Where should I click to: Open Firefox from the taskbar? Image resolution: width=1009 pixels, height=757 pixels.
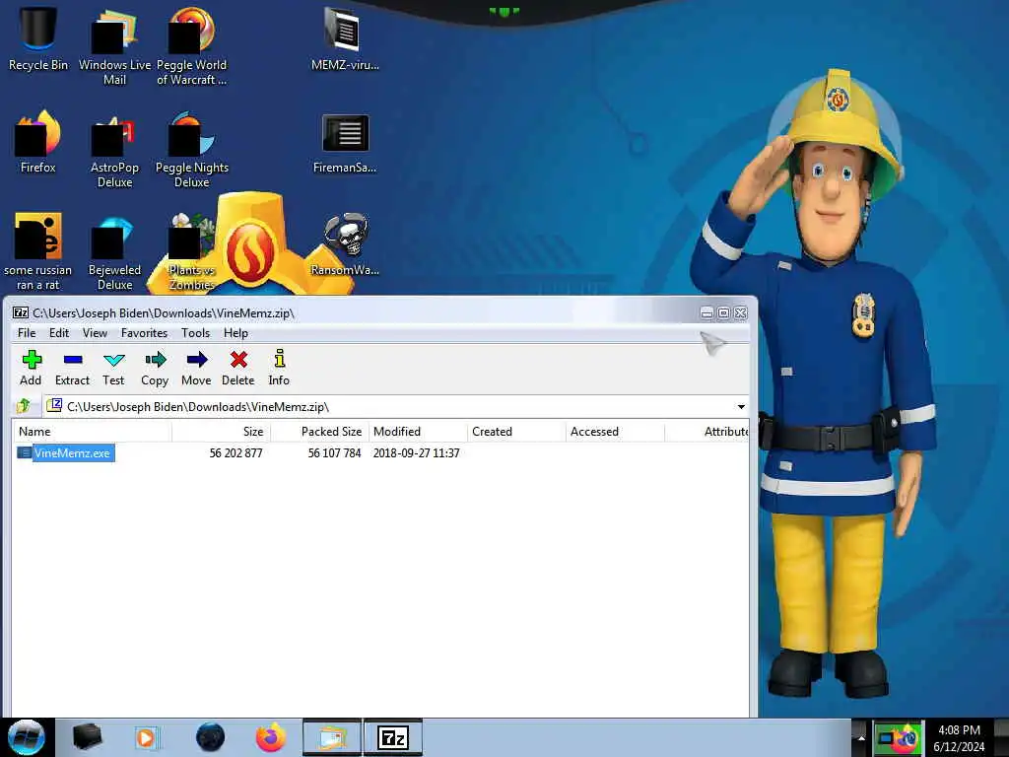coord(270,737)
